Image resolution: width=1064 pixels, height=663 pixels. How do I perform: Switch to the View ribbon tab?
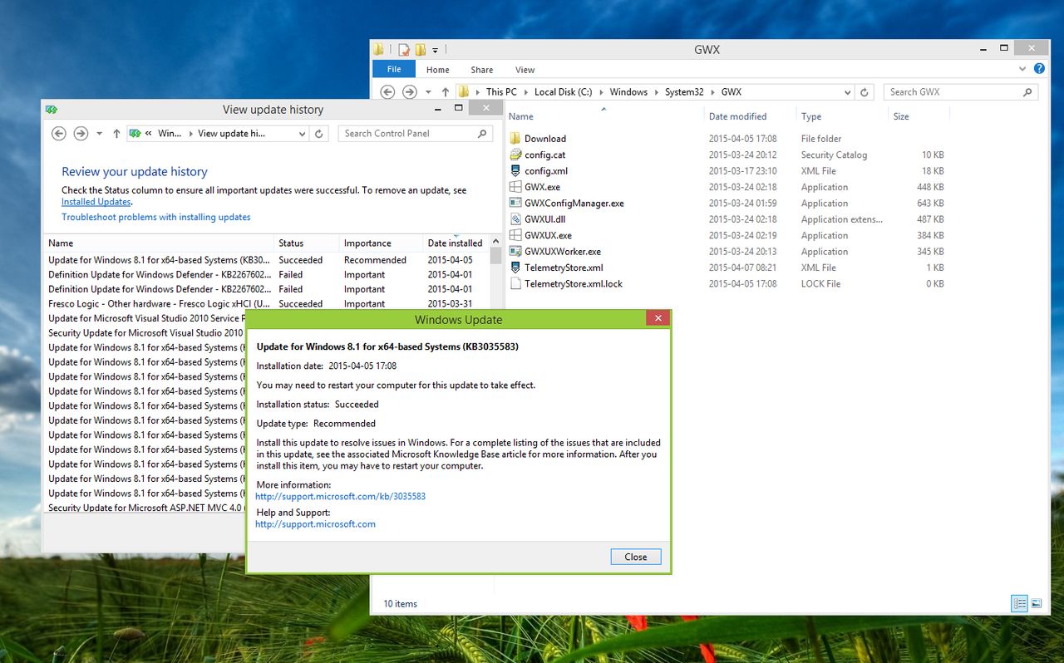click(x=525, y=70)
